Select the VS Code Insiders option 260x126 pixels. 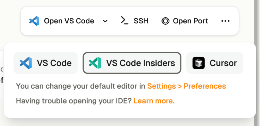pos(132,63)
